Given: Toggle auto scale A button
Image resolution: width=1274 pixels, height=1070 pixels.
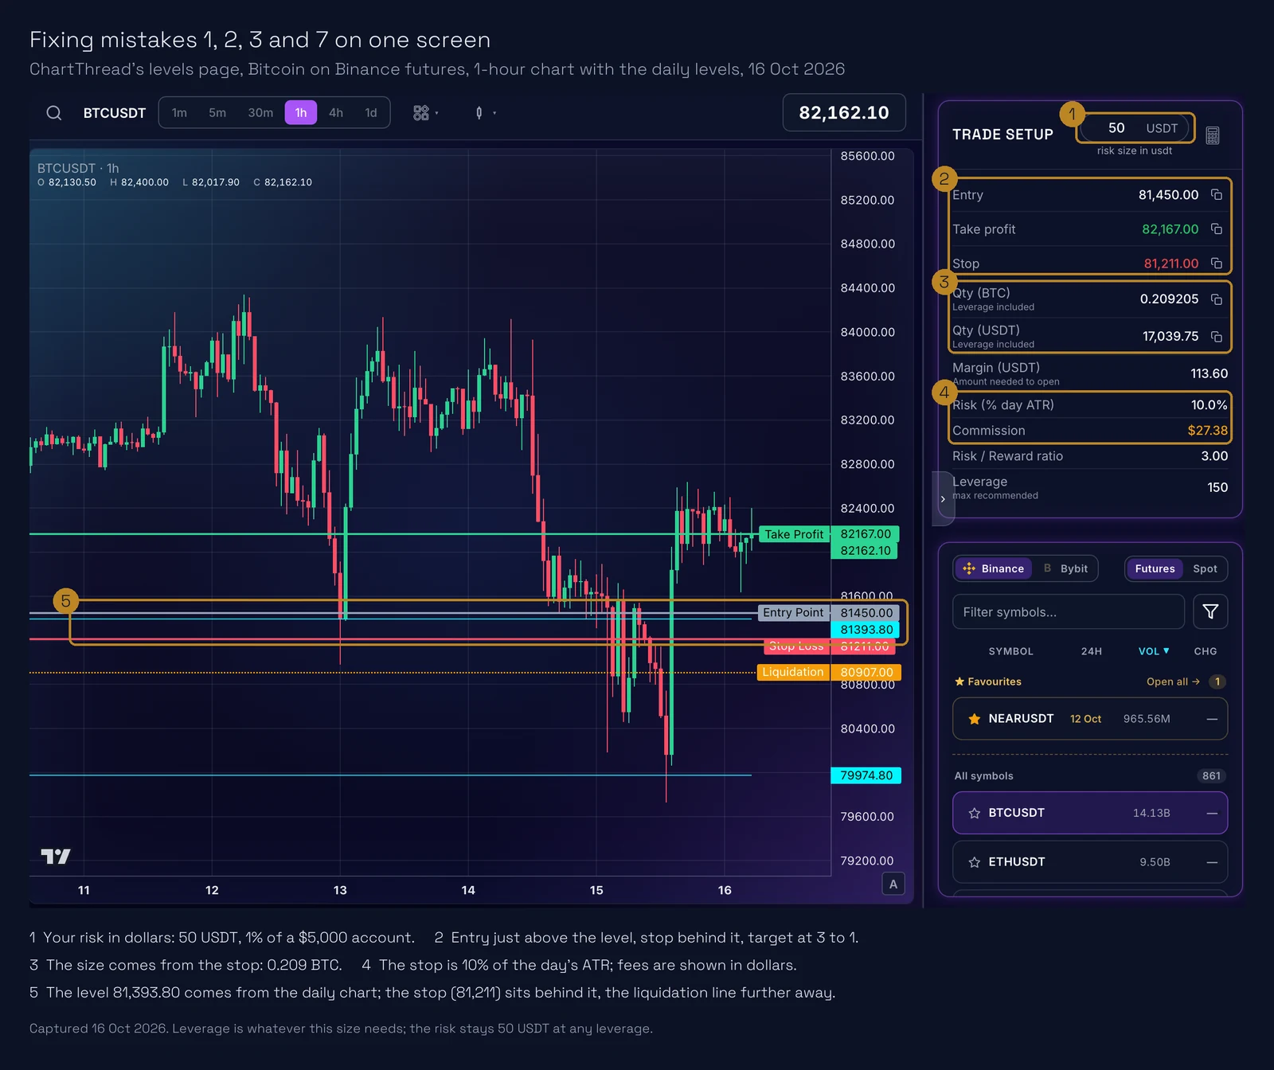Looking at the screenshot, I should 893,884.
